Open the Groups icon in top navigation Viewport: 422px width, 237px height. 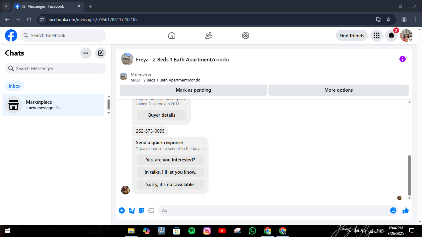(x=246, y=35)
